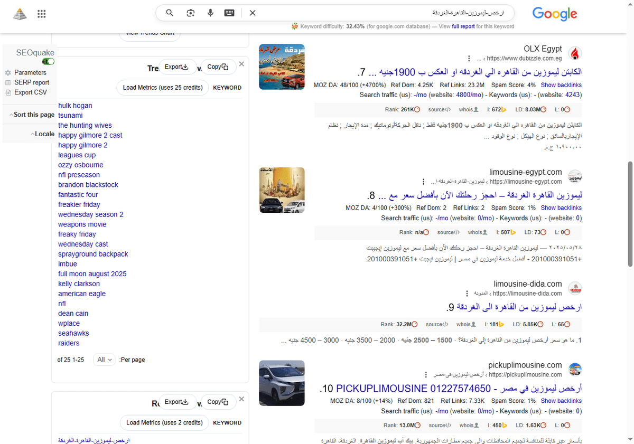Start voice search with the microphone icon
The width and height of the screenshot is (634, 444).
(x=210, y=13)
